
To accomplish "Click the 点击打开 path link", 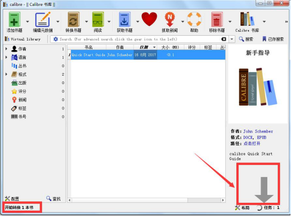I will (x=252, y=143).
